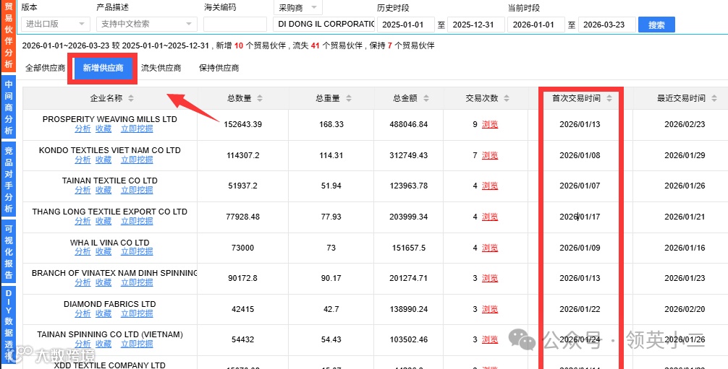
Task: Select total quantity 114307.2 cell
Action: [243, 155]
